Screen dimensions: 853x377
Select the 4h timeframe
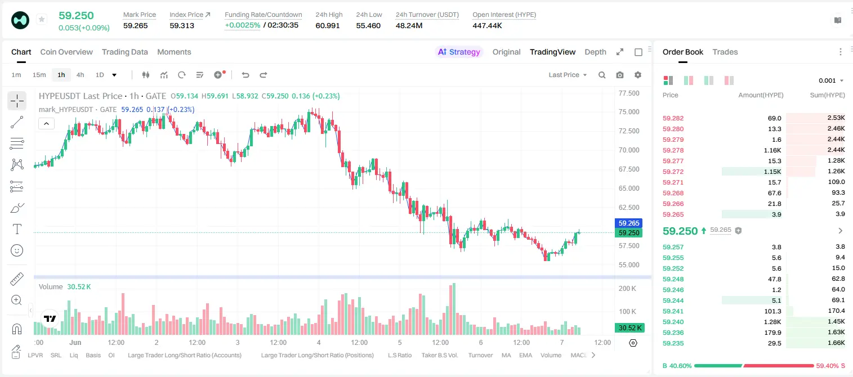(x=81, y=75)
